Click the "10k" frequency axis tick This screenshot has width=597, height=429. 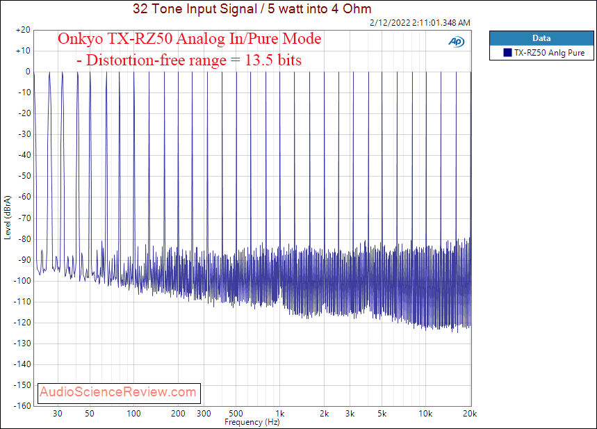pos(425,414)
